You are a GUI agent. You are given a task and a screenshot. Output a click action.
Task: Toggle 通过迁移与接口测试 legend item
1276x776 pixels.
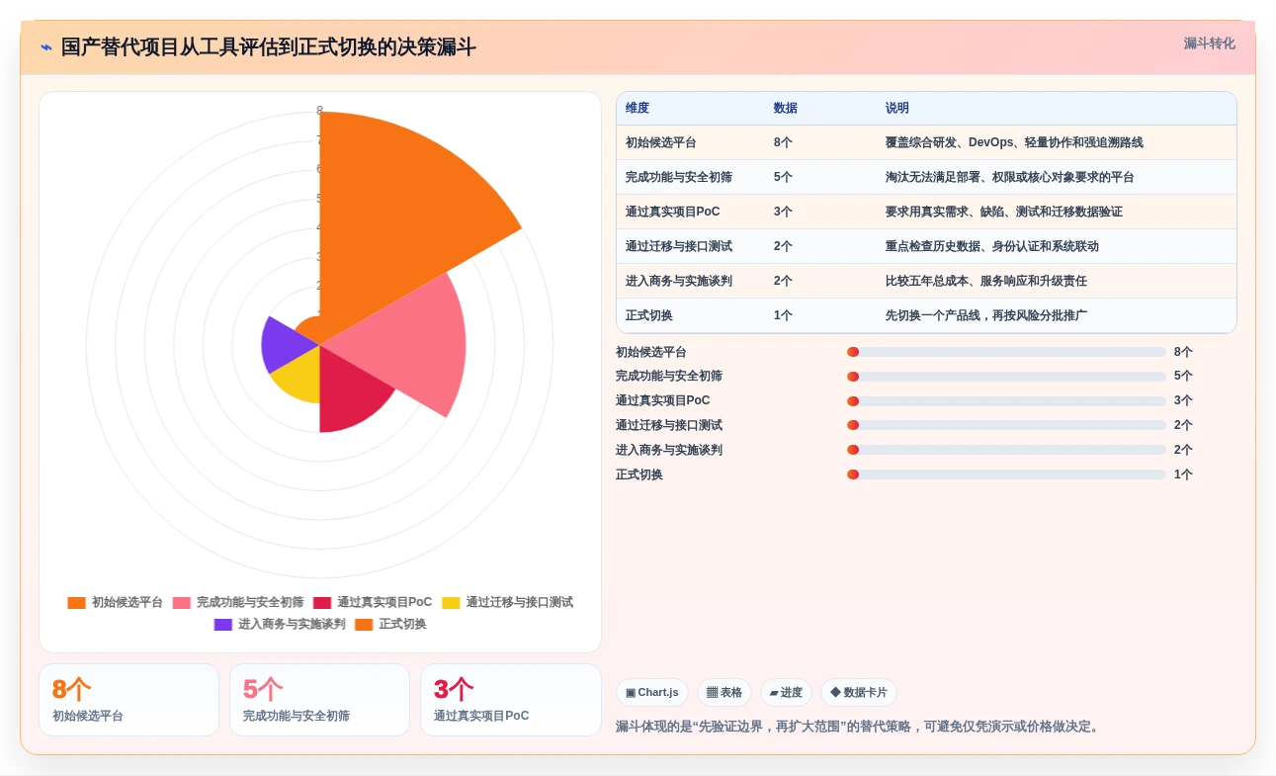pos(507,602)
